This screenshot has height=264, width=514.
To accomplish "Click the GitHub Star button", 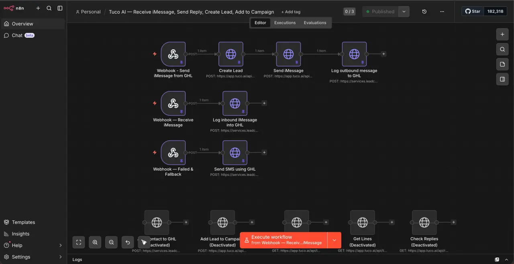I will coord(473,11).
